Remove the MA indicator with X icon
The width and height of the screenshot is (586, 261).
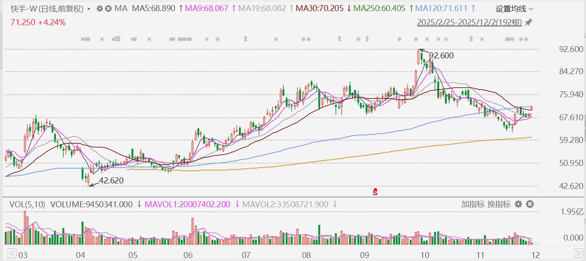point(108,9)
